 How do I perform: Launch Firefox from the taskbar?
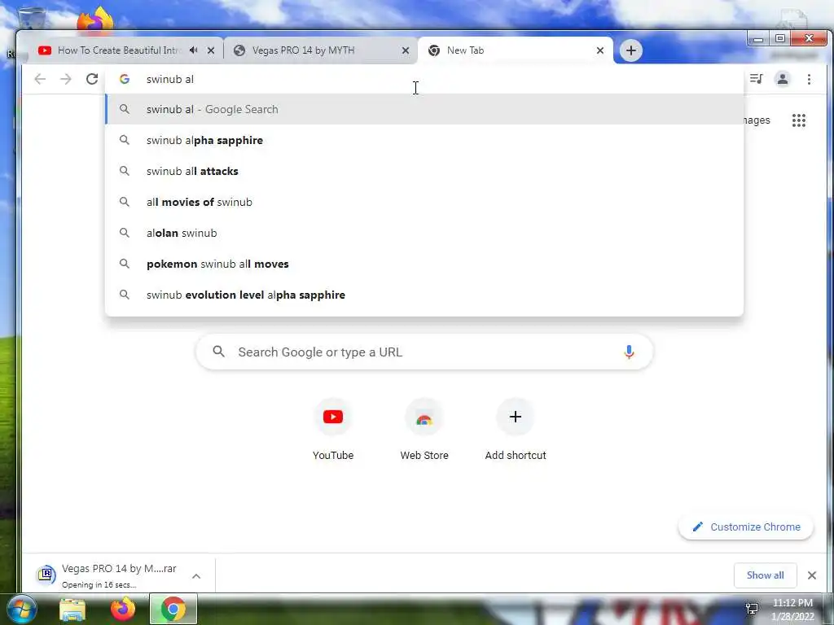coord(123,609)
